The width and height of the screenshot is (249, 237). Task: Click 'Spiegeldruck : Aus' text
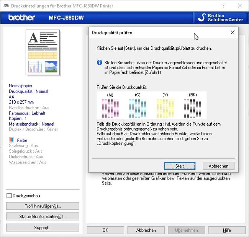coord(26,151)
